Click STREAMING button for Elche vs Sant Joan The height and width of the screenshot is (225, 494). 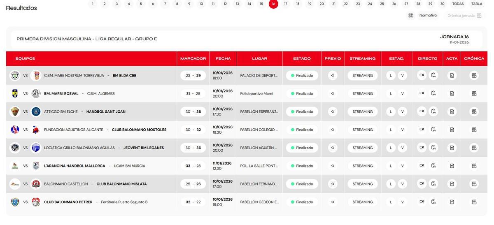click(362, 111)
